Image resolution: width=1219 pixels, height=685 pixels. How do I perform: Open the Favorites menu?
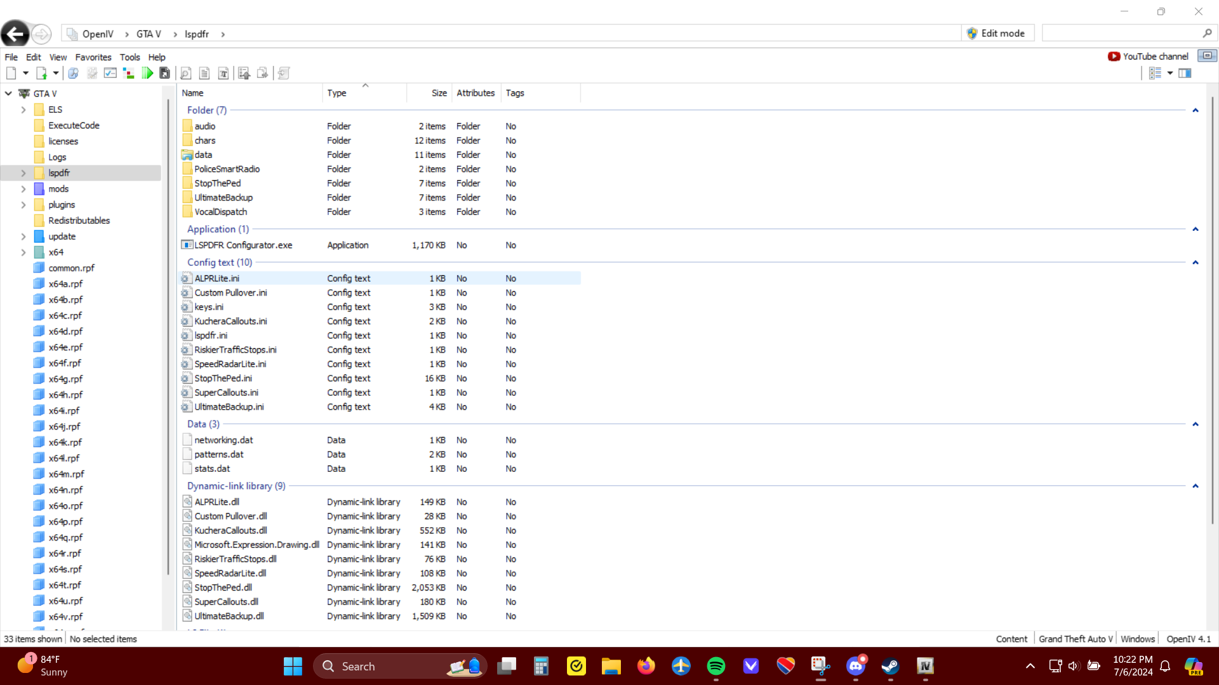pos(93,57)
